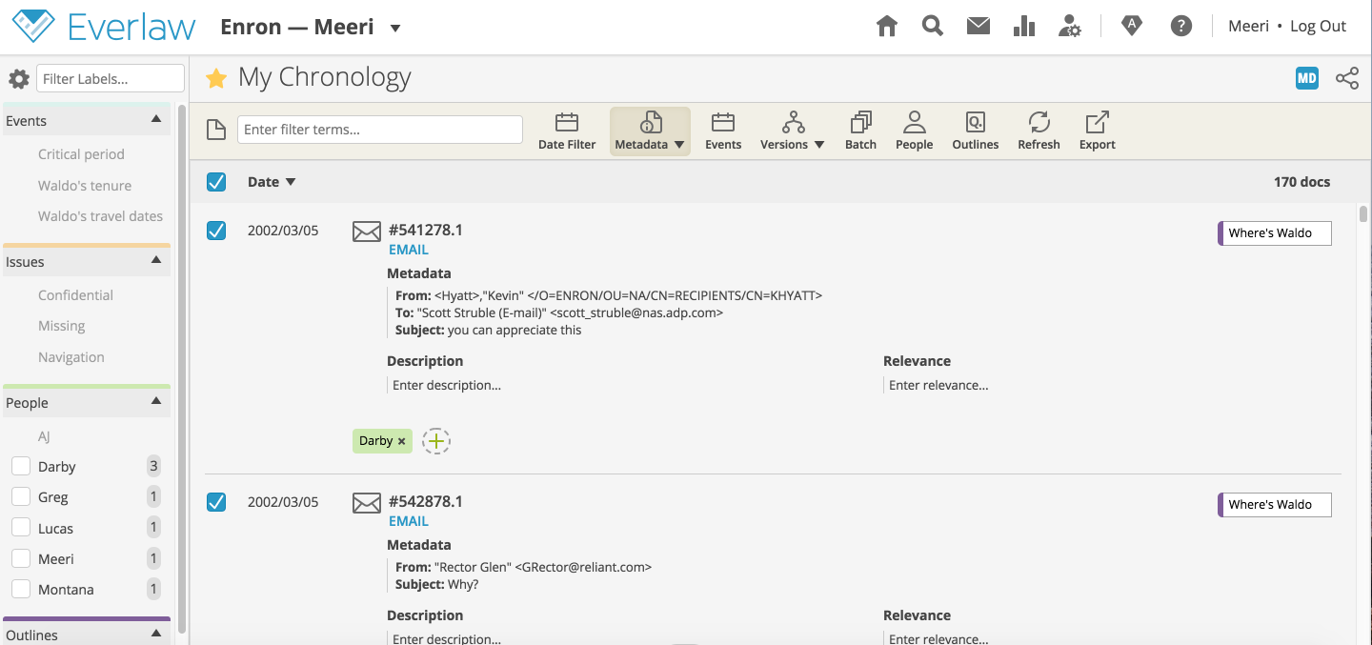This screenshot has width=1372, height=645.
Task: Toggle the favorite star for My Chronology
Action: pyautogui.click(x=216, y=78)
